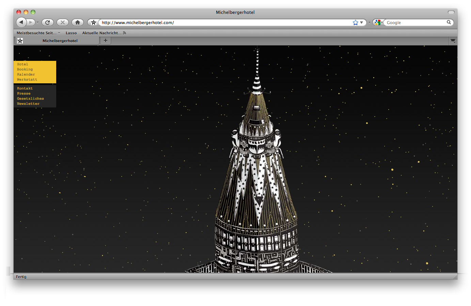471x306 pixels.
Task: Click the Kontakt link
Action: [25, 88]
